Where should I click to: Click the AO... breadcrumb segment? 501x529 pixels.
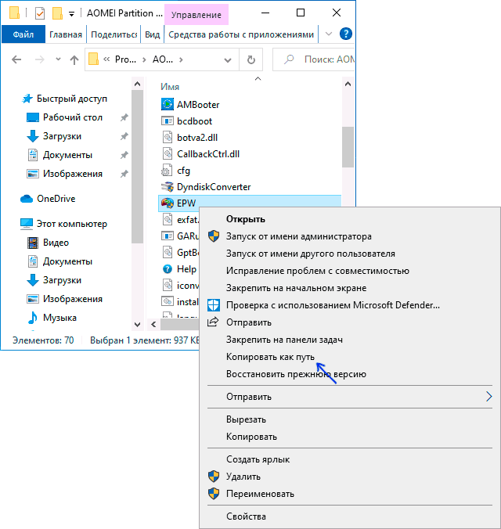coord(163,59)
